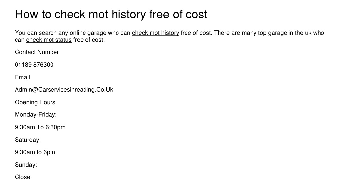Click the word 'cost' in the heading

196,15
